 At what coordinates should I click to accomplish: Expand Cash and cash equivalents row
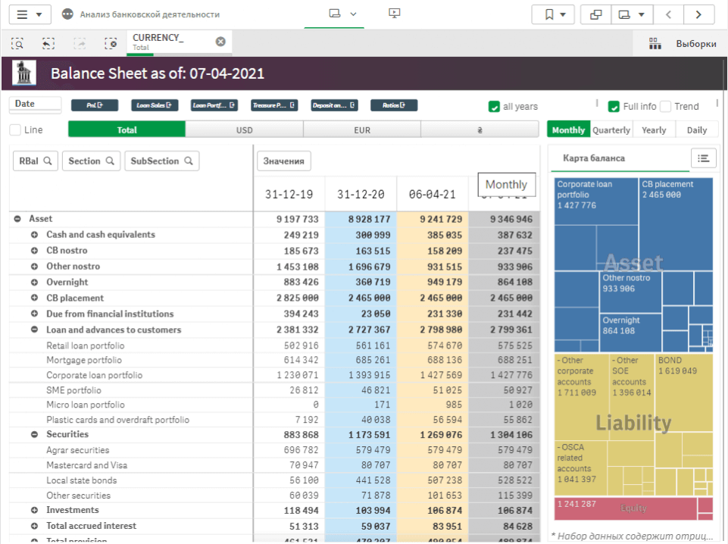click(34, 235)
